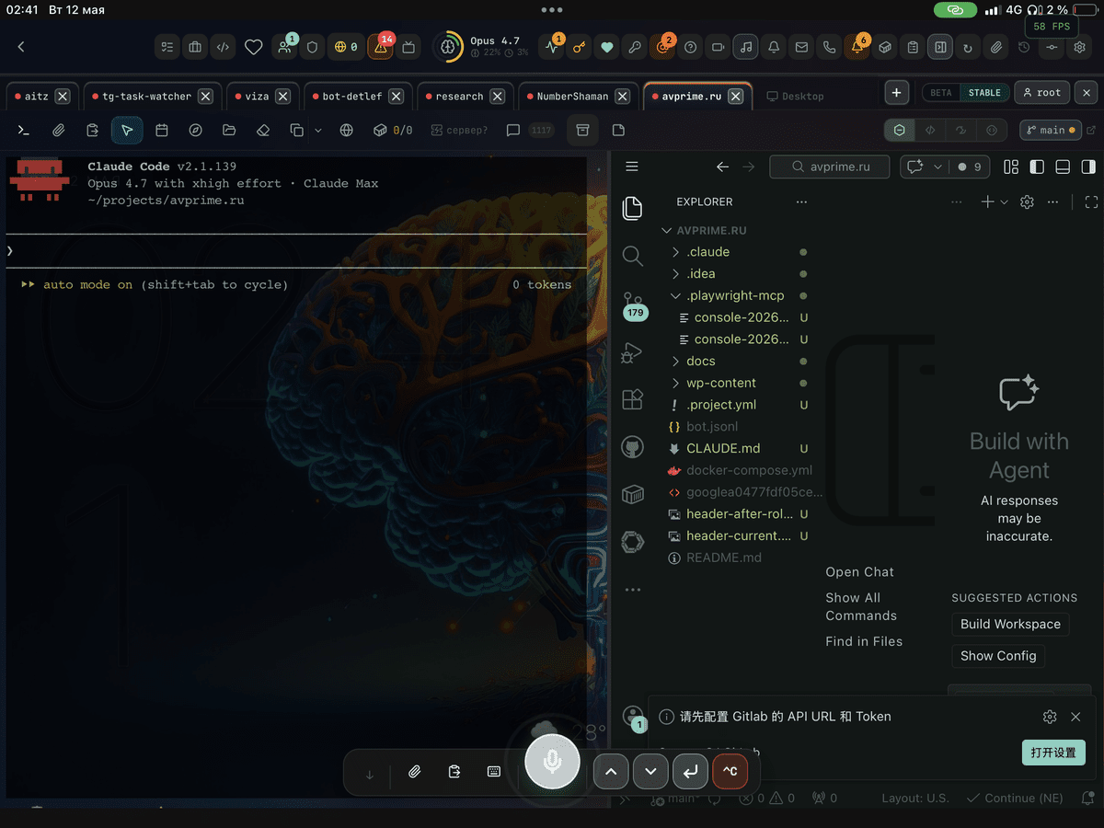The image size is (1104, 828).
Task: Switch to the STABLE channel
Action: 984,93
